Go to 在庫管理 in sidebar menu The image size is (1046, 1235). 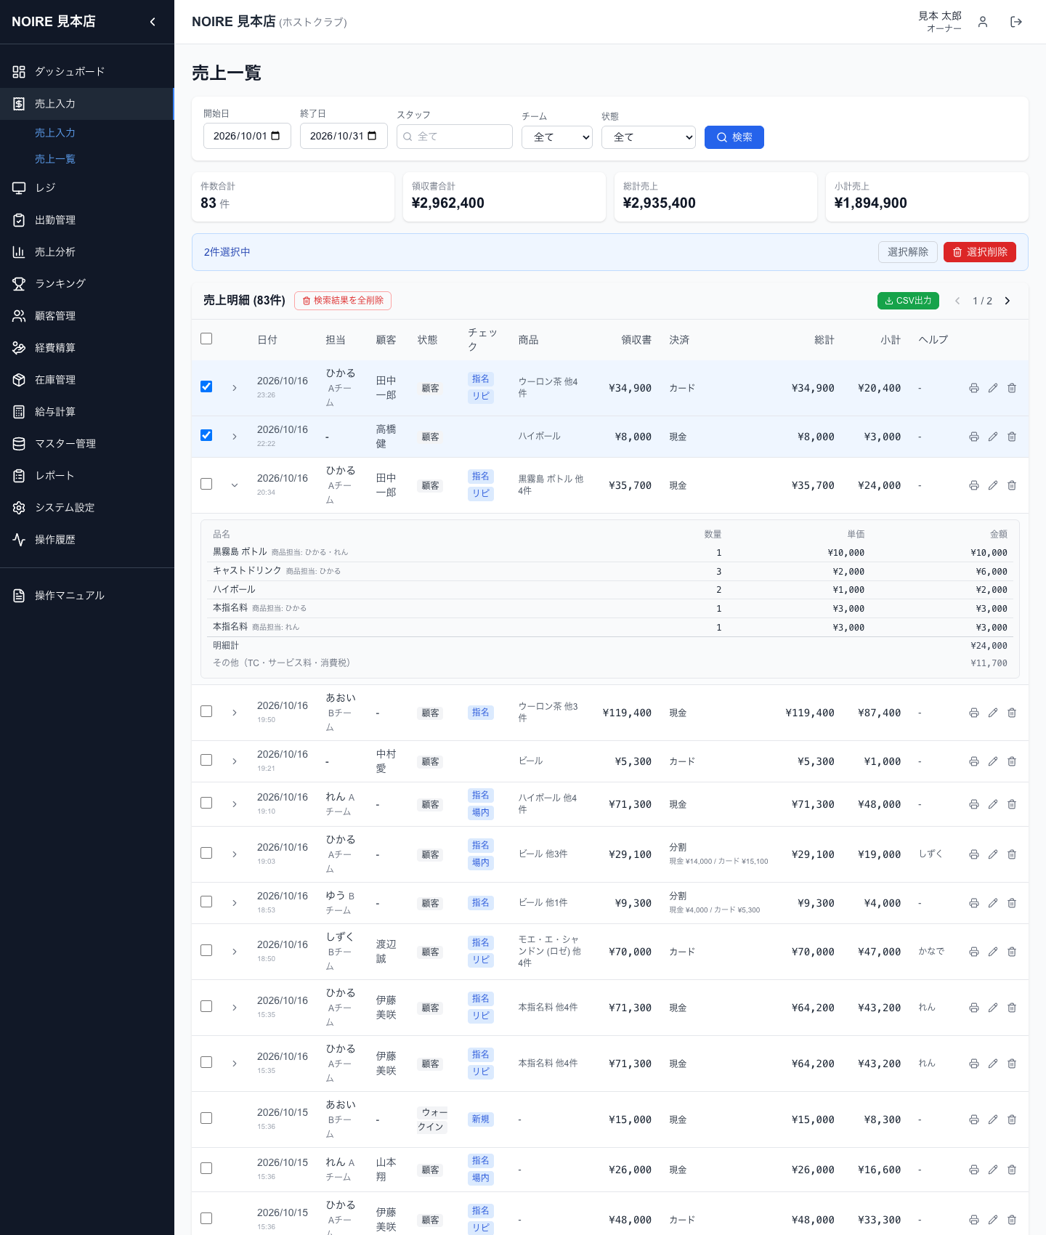87,380
